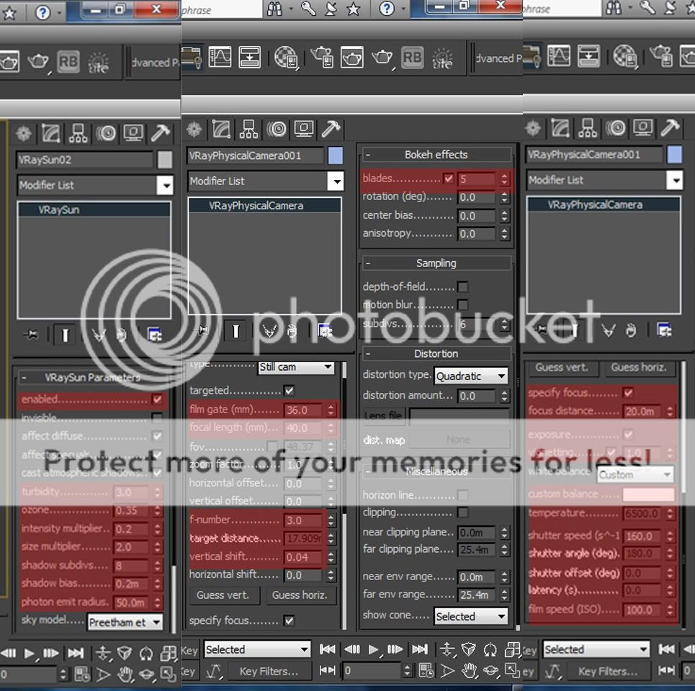The width and height of the screenshot is (695, 691).
Task: Open Material Editor in the middle panel toolbar
Action: click(286, 57)
